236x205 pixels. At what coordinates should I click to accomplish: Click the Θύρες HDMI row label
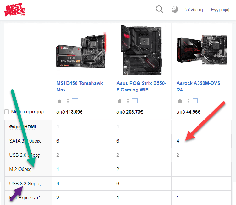coord(23,127)
